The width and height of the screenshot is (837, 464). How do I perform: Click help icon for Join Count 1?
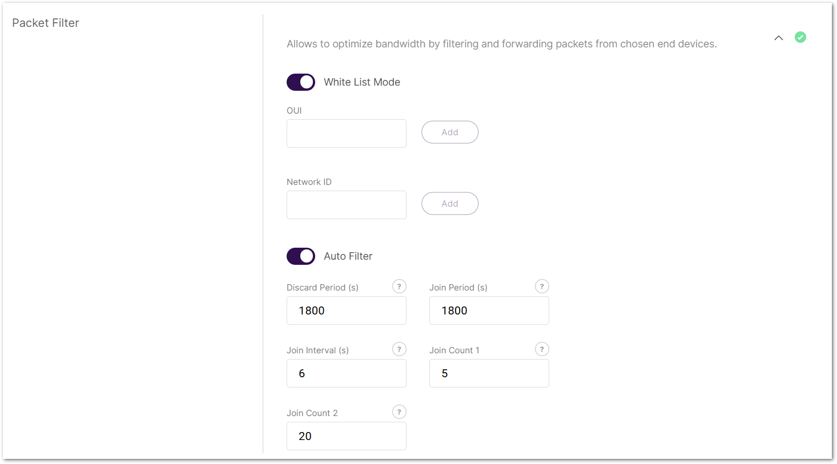point(542,349)
